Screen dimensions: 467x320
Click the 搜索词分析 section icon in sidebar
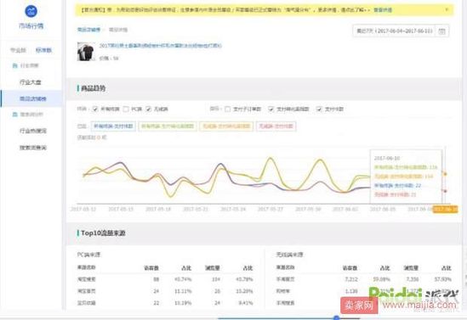pyautogui.click(x=14, y=115)
